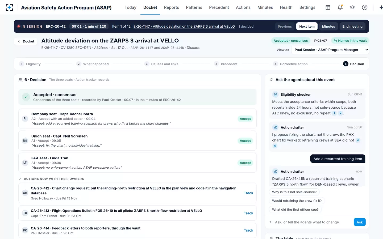Go back to the Docket list
This screenshot has height=239, width=383.
[x=26, y=41]
